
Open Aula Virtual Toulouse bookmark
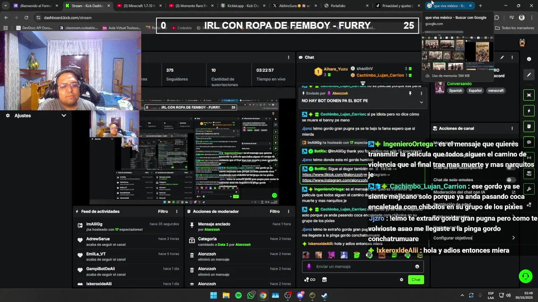[x=121, y=28]
